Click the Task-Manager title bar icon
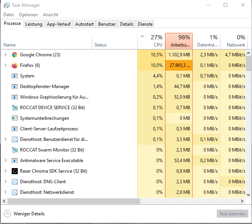 click(x=6, y=5)
